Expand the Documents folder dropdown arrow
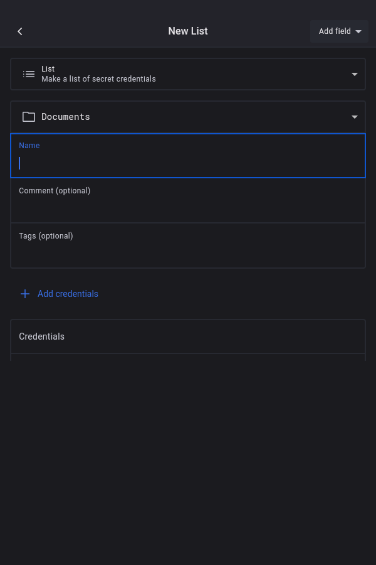 click(355, 117)
